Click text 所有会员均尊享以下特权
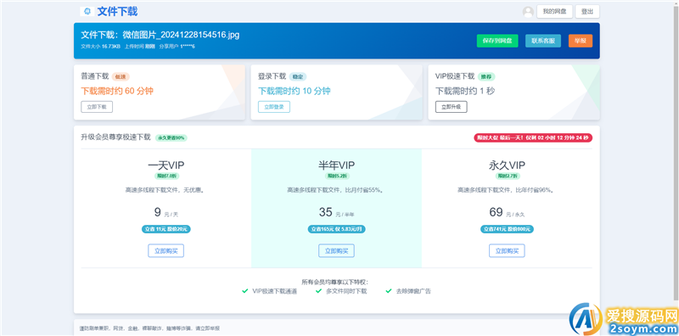Screen dimensions: 679x336 335,283
